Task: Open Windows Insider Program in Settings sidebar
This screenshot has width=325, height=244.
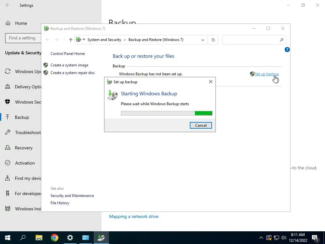Action: [23, 209]
